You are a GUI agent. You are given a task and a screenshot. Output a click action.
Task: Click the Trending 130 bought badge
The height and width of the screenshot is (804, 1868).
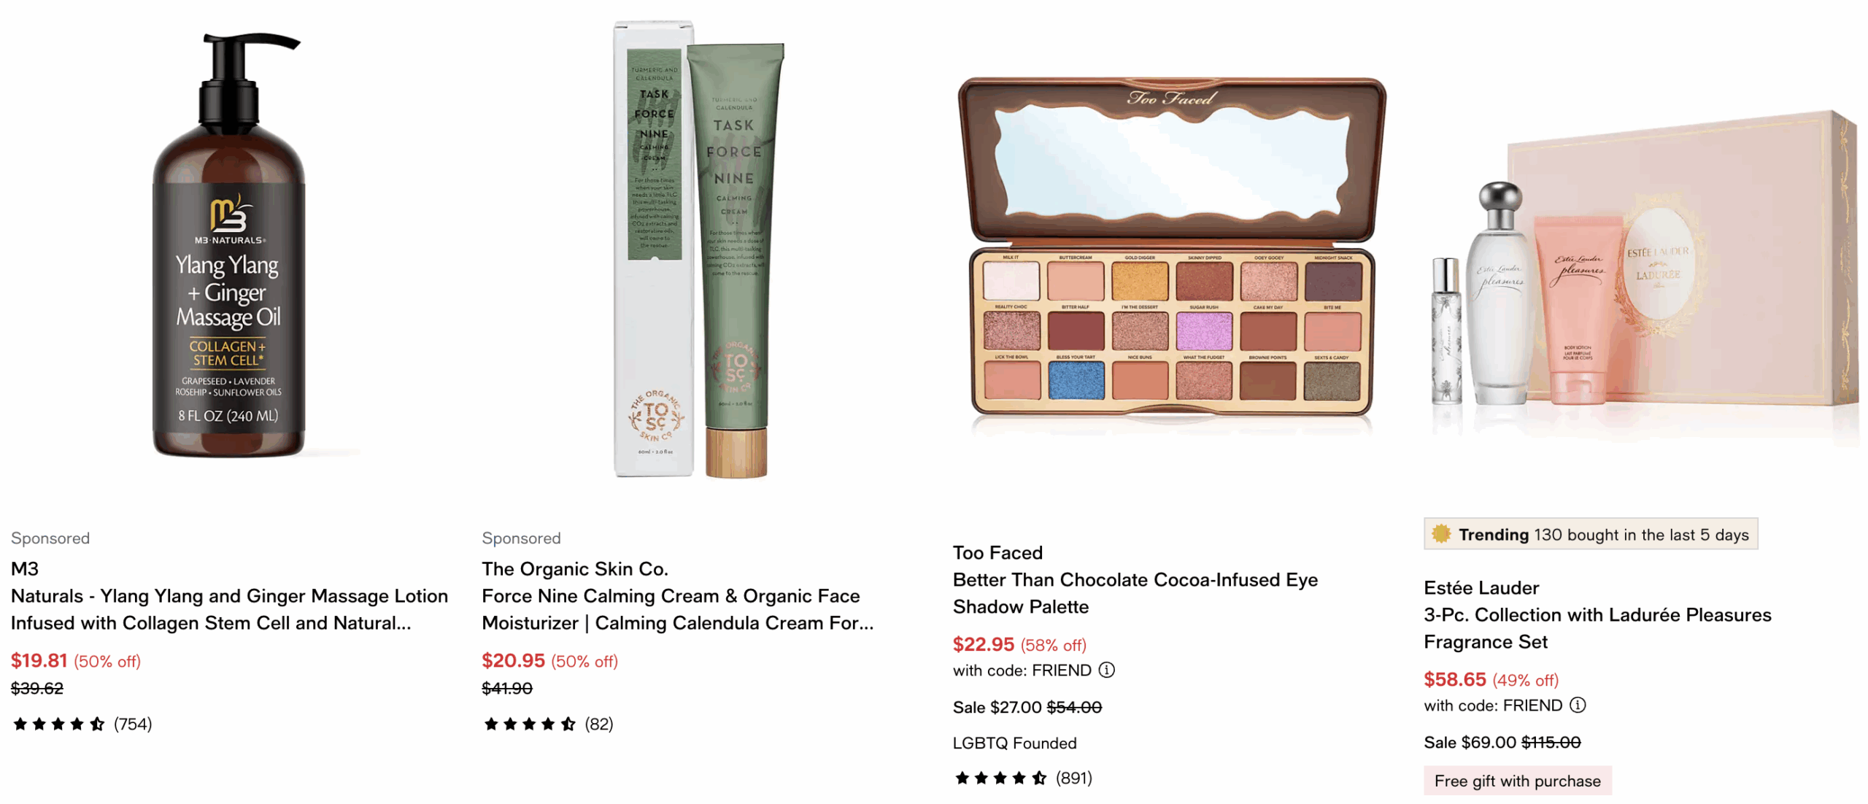click(1590, 533)
